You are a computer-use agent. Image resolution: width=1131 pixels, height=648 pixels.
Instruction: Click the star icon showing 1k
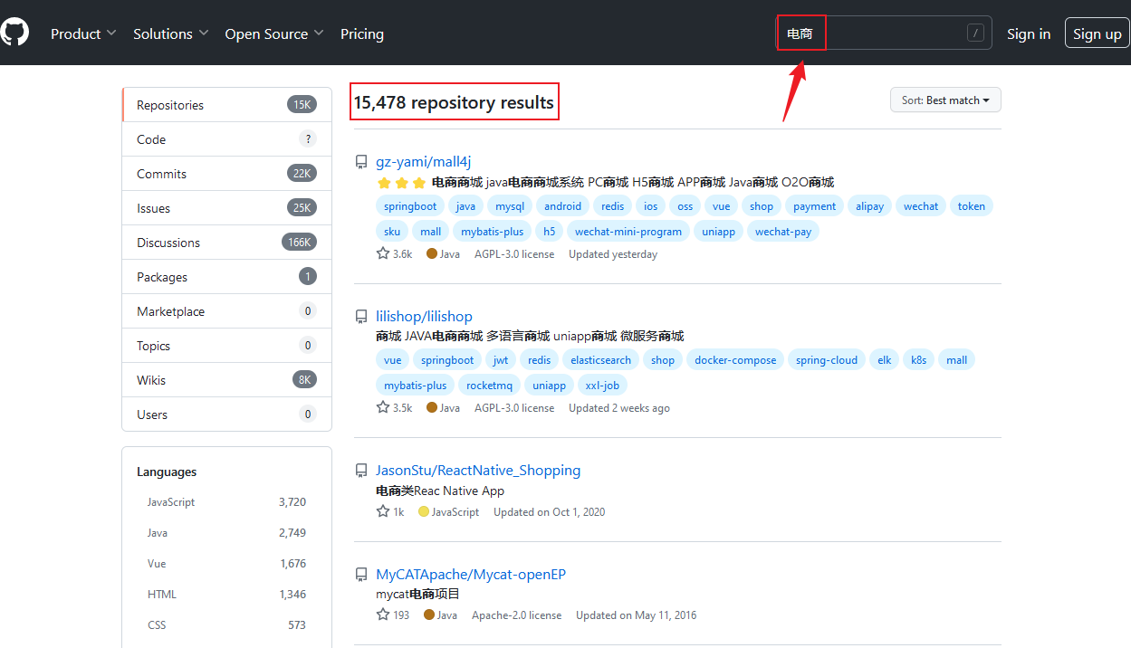[383, 511]
